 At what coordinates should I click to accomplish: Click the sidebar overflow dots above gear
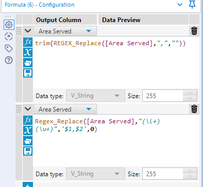tap(8, 16)
